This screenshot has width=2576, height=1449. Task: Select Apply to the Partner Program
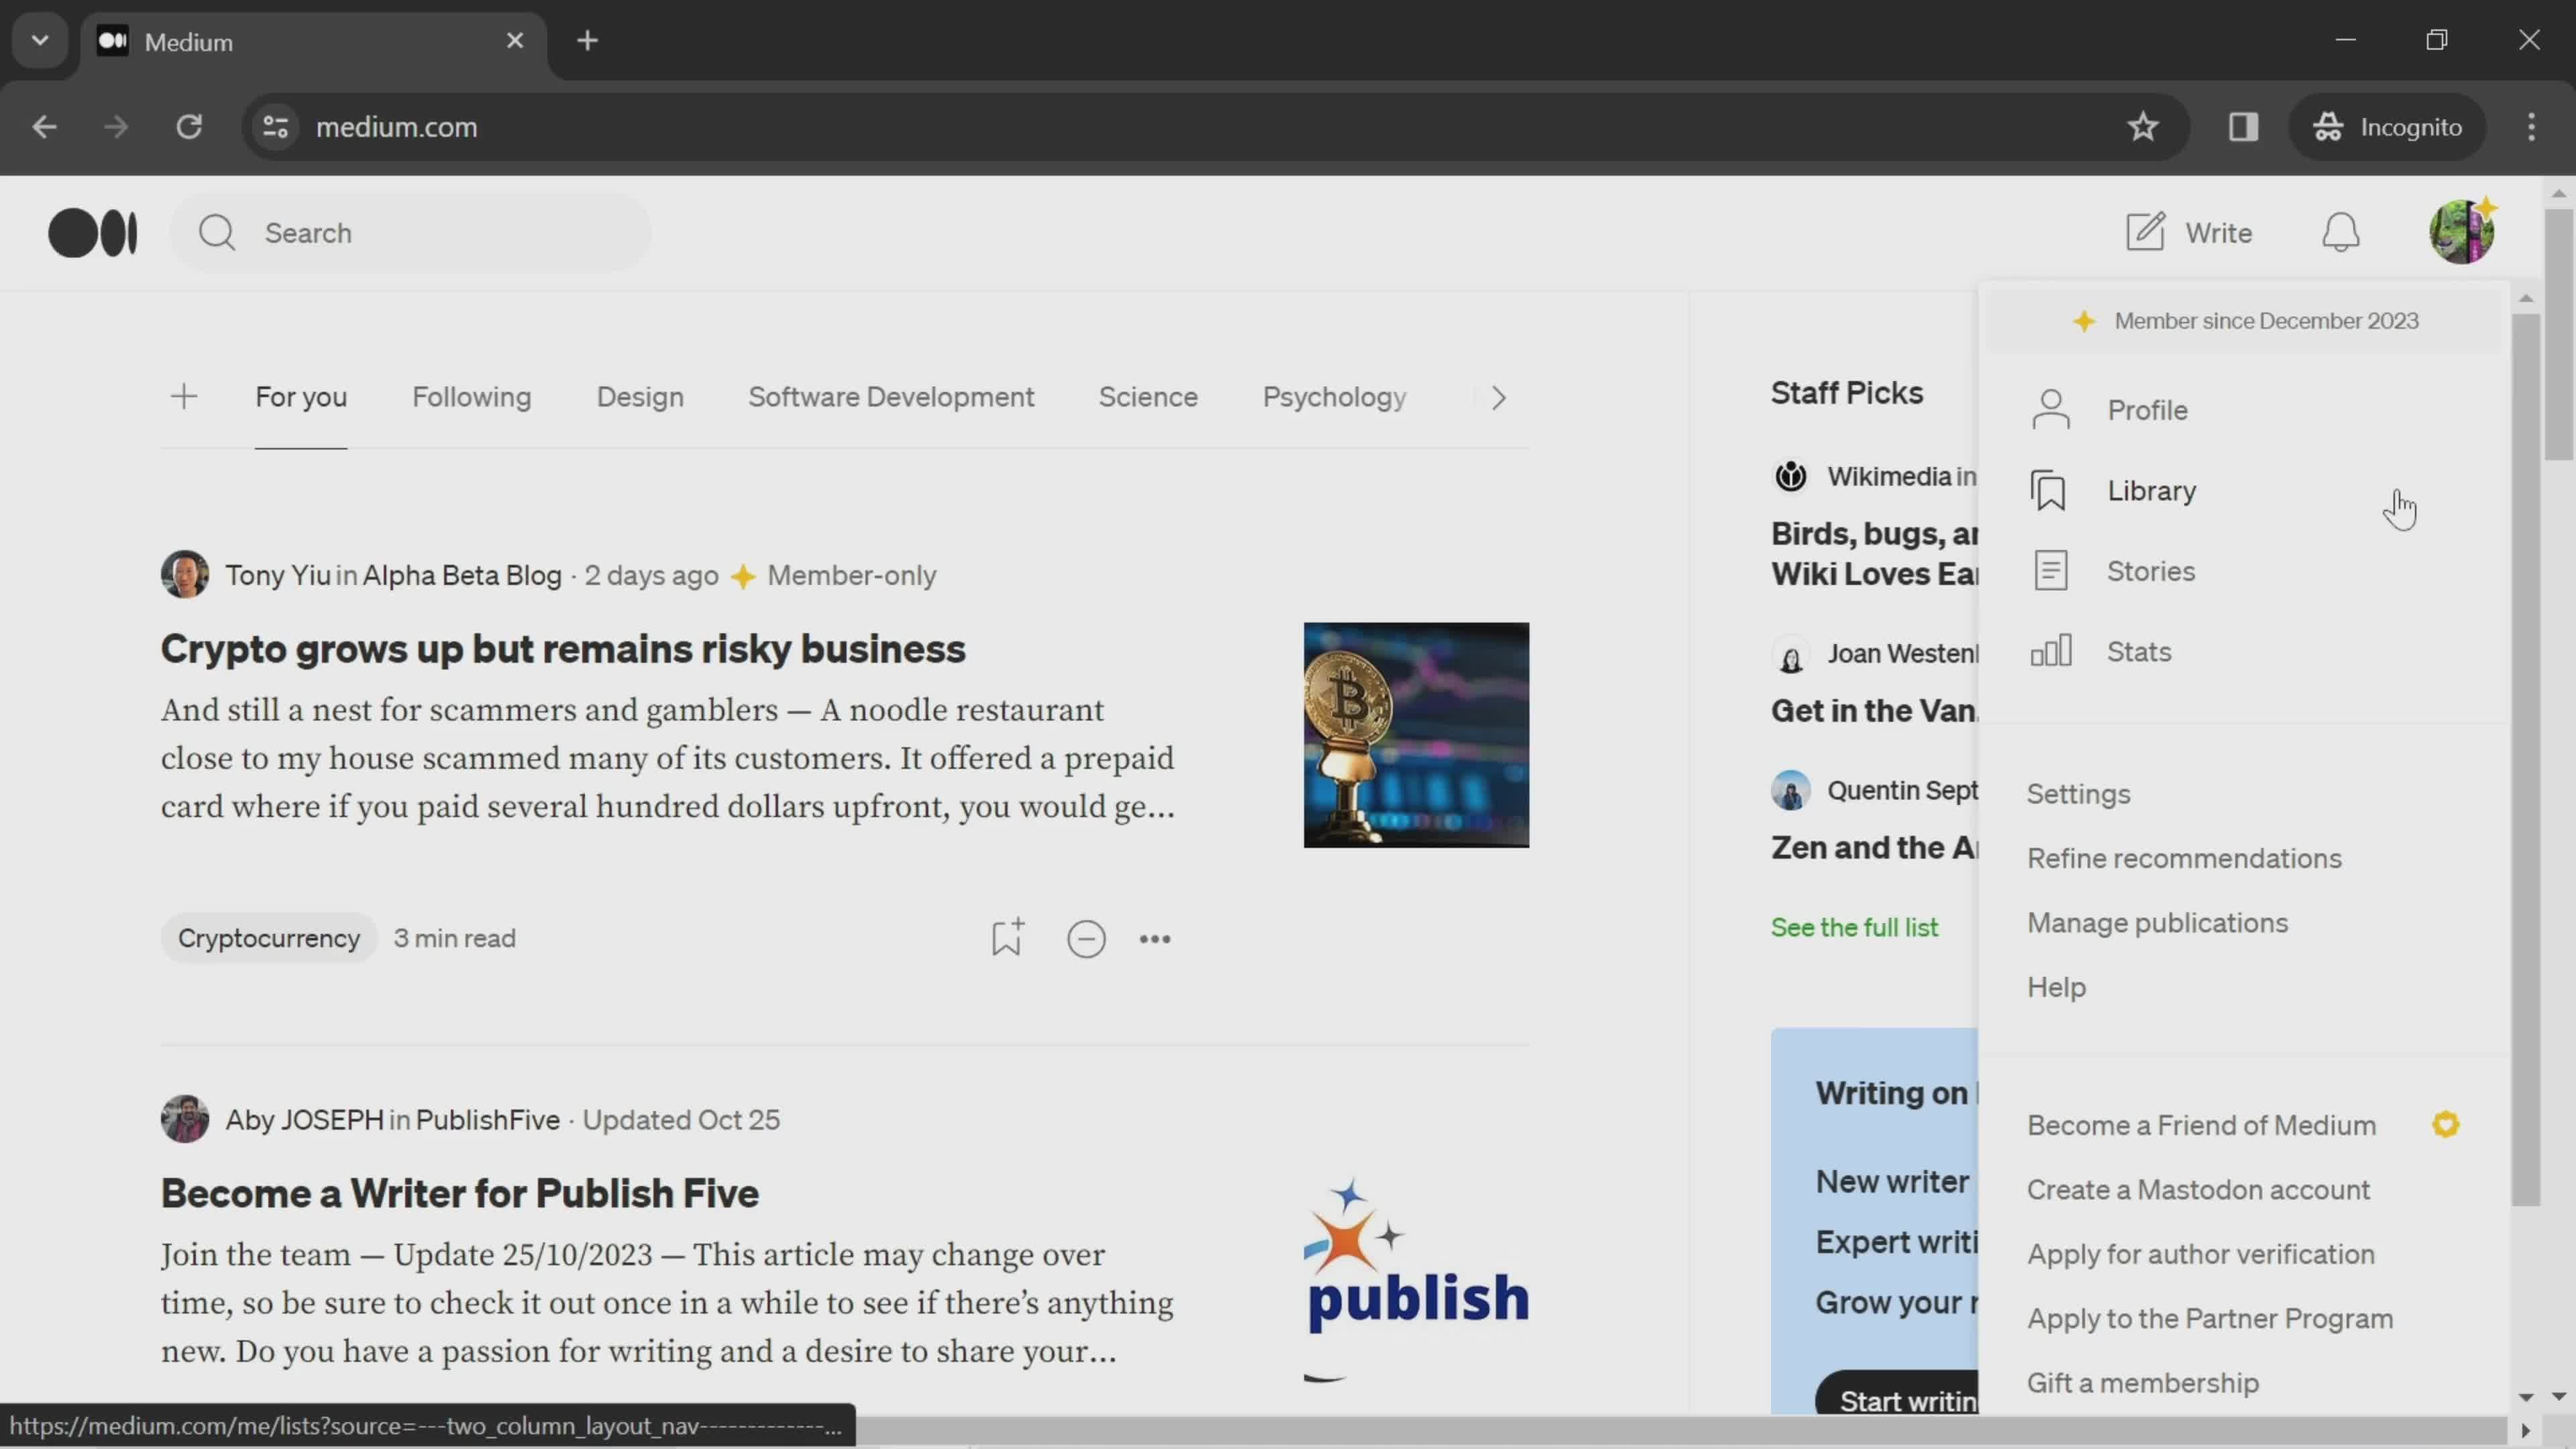coord(2210,1319)
